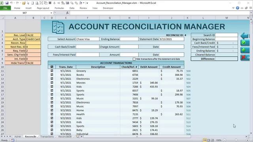Click the green plus add-new button

pyautogui.click(x=245, y=50)
